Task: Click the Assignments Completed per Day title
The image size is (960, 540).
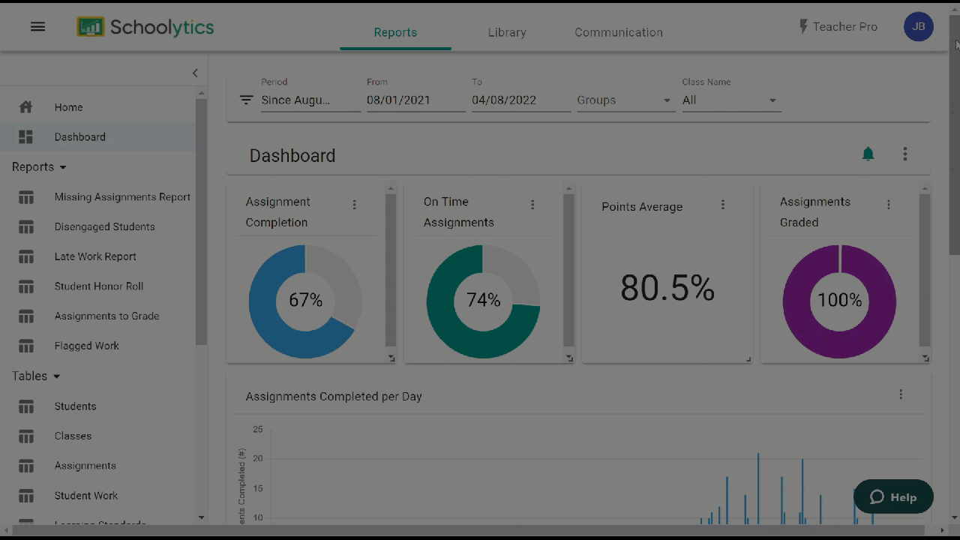Action: click(334, 396)
